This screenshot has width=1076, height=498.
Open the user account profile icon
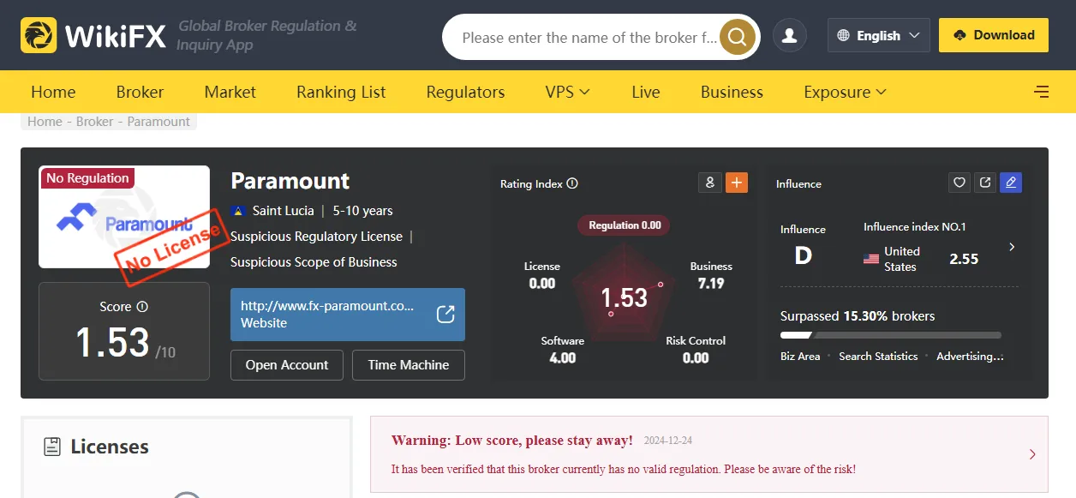point(789,36)
